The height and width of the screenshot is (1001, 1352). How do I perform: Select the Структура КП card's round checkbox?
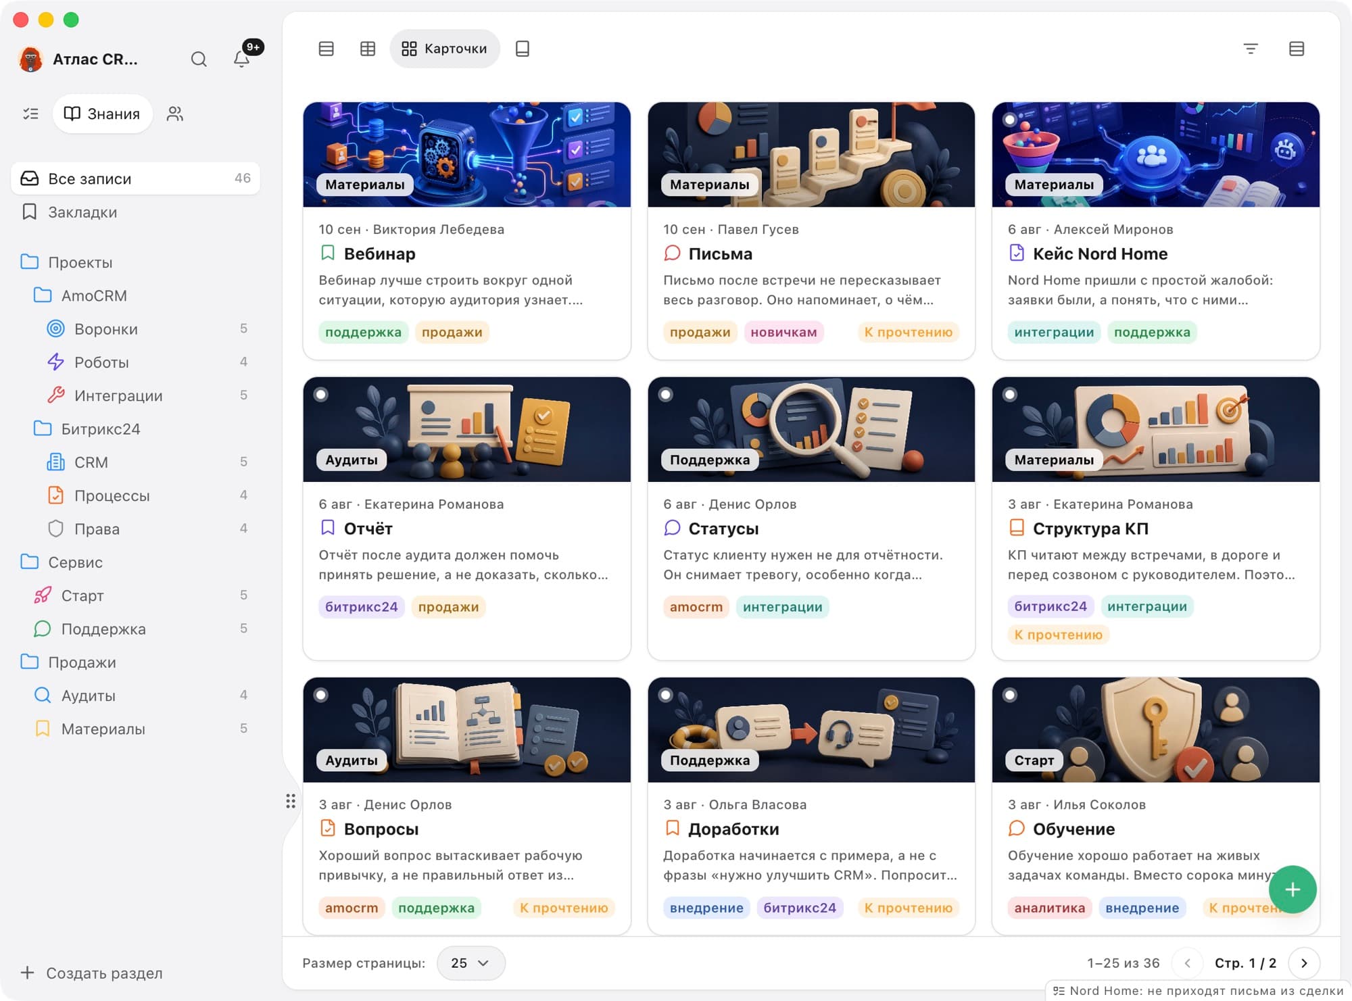(1010, 394)
